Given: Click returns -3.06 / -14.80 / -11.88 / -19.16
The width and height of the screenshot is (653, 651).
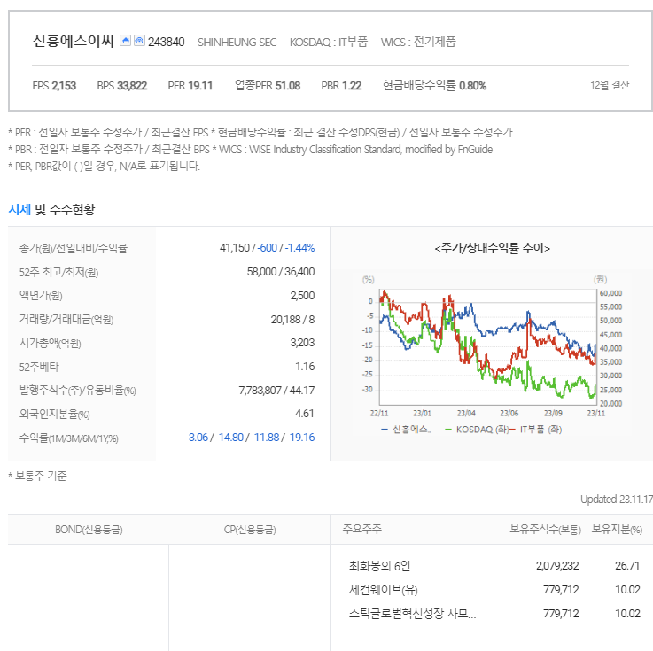Looking at the screenshot, I should 250,438.
